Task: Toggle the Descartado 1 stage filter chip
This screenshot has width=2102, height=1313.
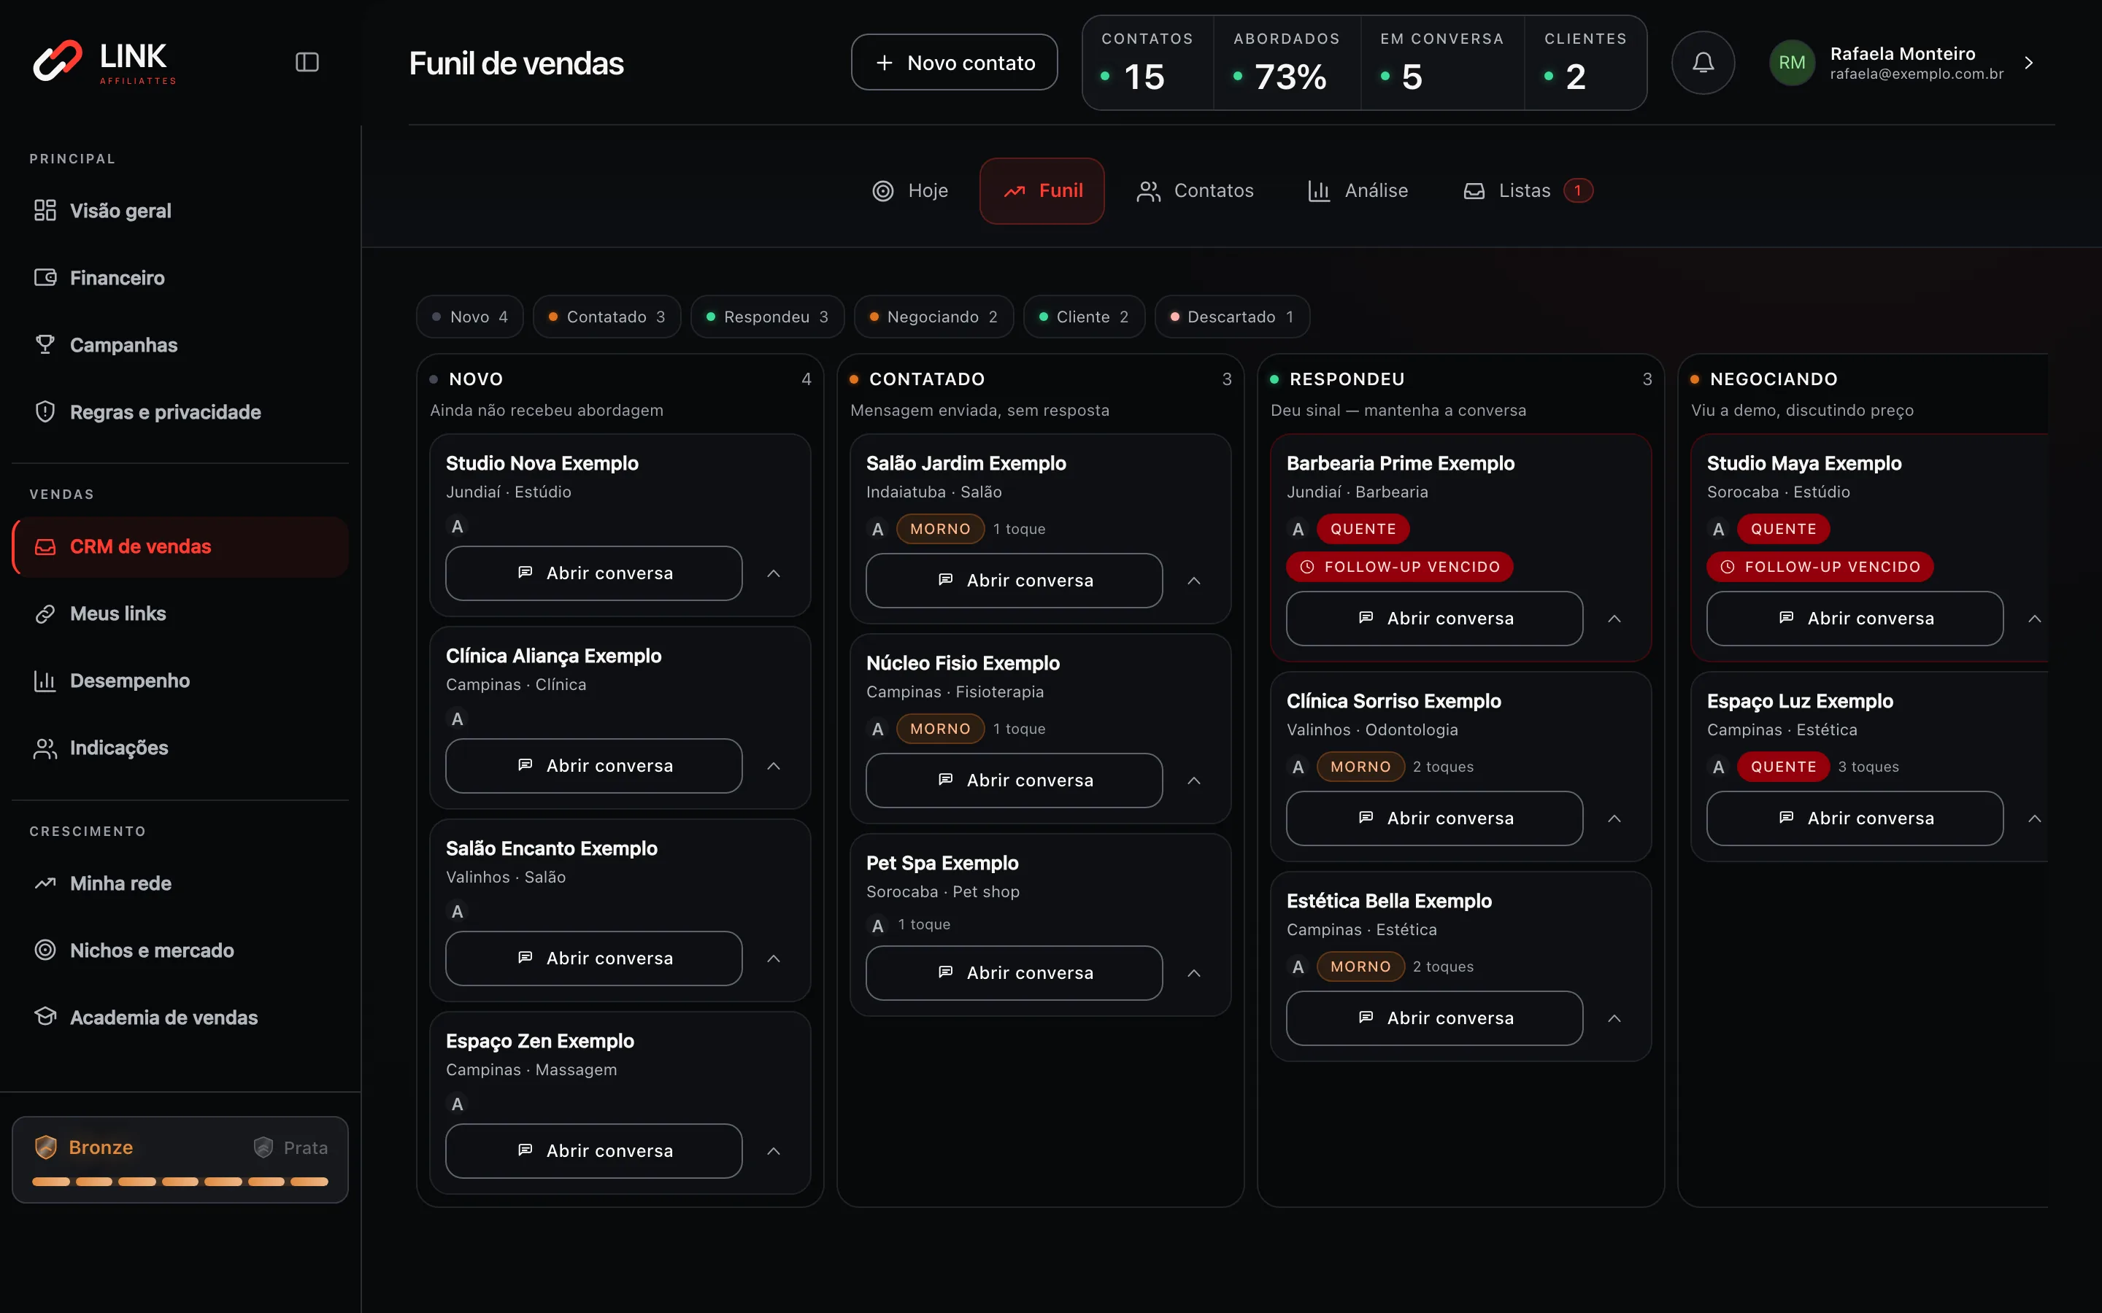Action: (x=1233, y=317)
